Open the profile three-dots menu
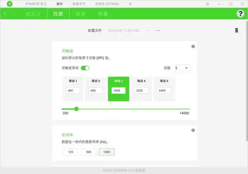 point(158,30)
